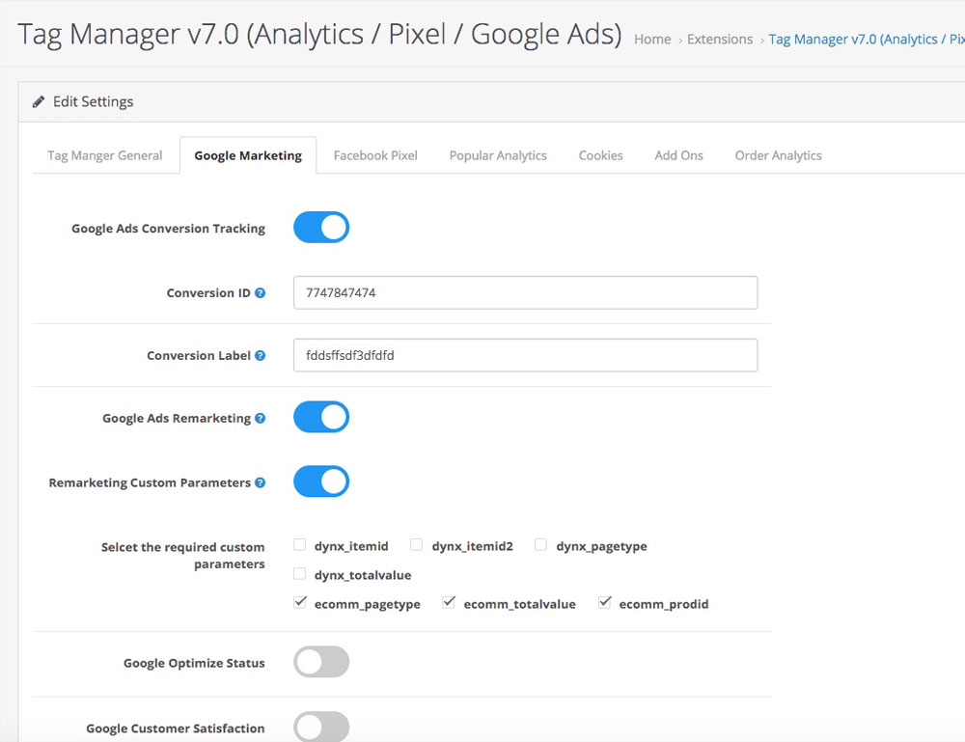Image resolution: width=965 pixels, height=742 pixels.
Task: Switch to Tag Manger General tab
Action: [x=105, y=155]
